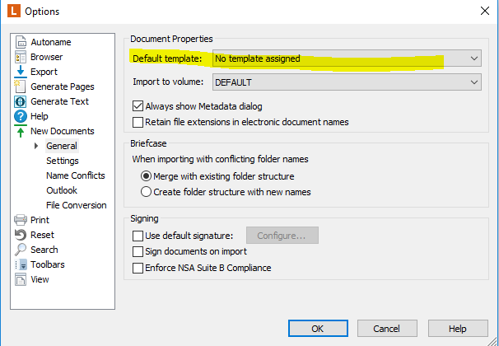Select Name Conflicts in the tree

tap(76, 175)
